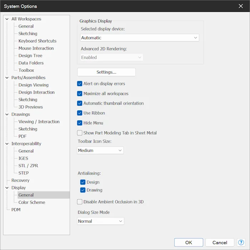Viewport: 250px width, 250px height.
Task: Open the Dialog Size Mode dropdown
Action: coord(101,221)
